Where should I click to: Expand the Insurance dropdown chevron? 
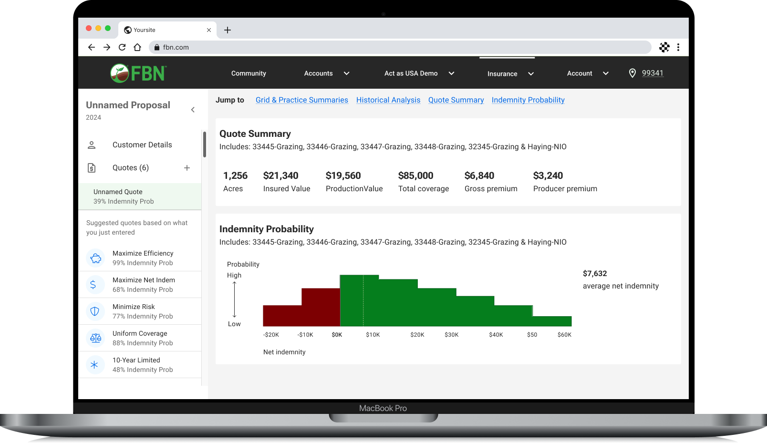click(x=531, y=74)
